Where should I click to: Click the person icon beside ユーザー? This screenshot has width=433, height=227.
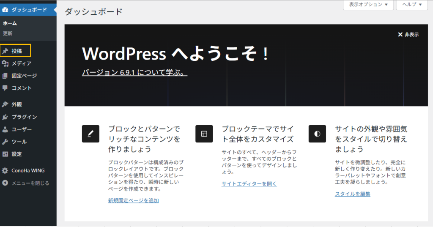5,129
